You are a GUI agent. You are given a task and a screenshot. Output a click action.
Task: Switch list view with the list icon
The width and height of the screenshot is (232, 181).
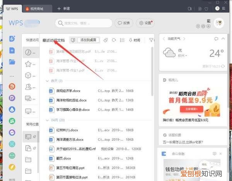coord(122,40)
